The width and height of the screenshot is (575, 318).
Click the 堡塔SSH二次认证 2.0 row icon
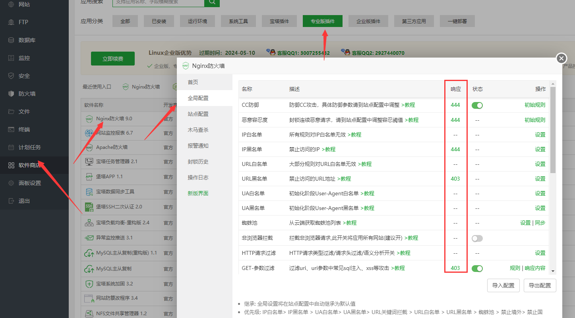tap(89, 207)
